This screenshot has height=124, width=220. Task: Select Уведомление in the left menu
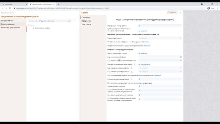7,21
